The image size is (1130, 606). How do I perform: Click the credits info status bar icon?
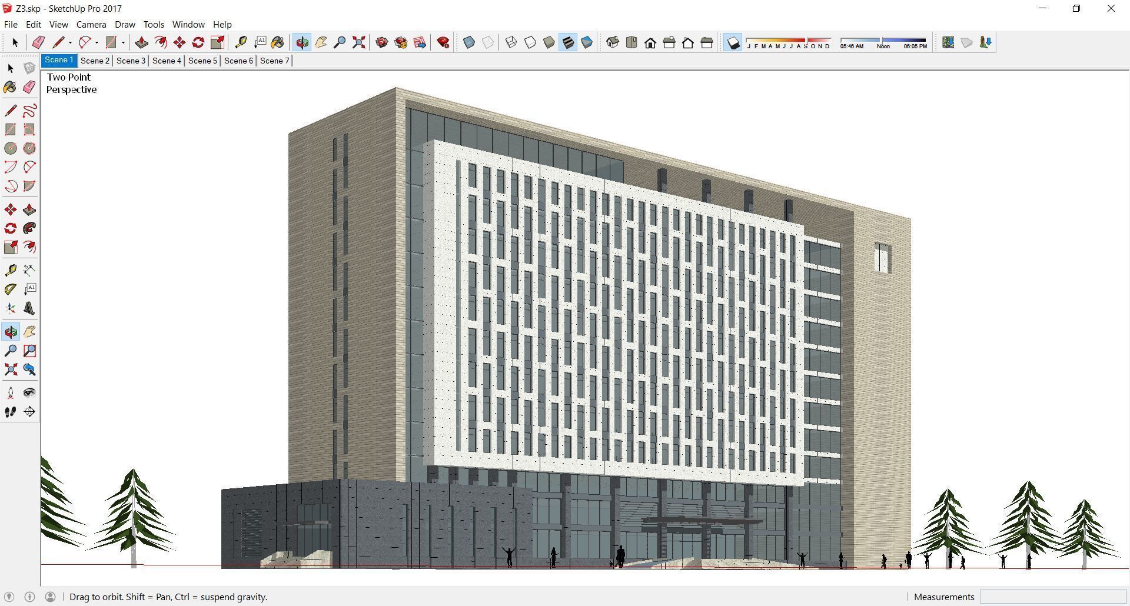coord(30,597)
